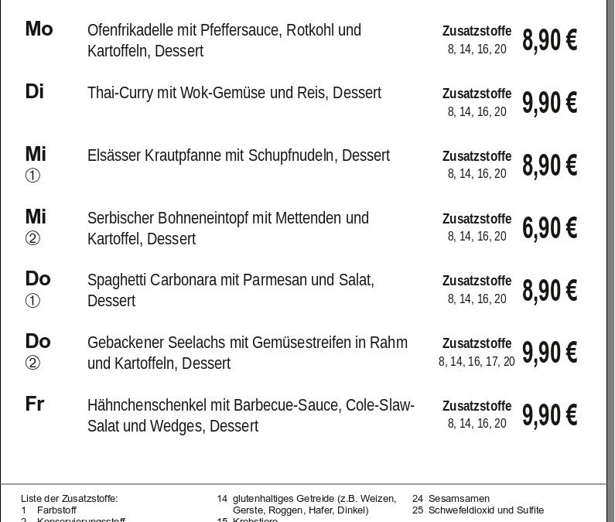Click the 6,90 € price
The image size is (615, 522).
click(x=549, y=228)
